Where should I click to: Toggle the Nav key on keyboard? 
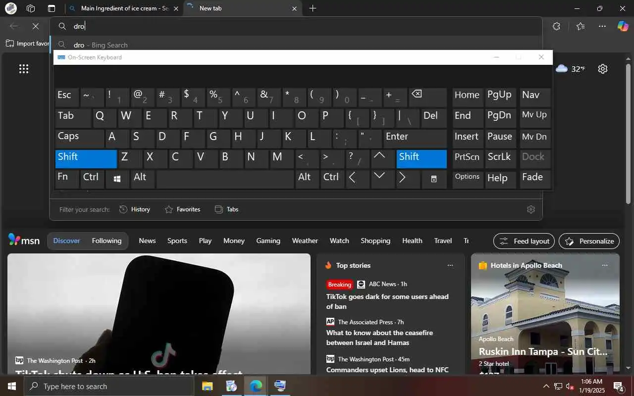coord(535,98)
